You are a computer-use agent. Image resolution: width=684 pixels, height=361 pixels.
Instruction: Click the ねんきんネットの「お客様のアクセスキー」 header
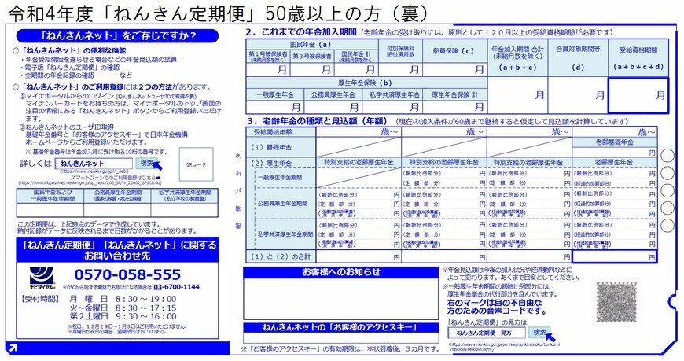point(340,327)
